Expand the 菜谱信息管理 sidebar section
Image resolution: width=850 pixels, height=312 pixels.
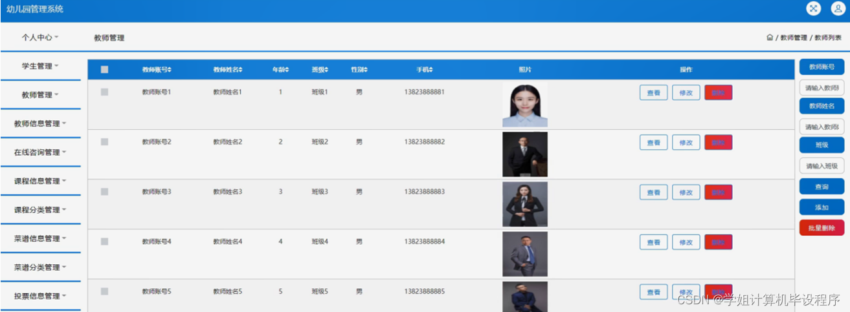pyautogui.click(x=40, y=238)
